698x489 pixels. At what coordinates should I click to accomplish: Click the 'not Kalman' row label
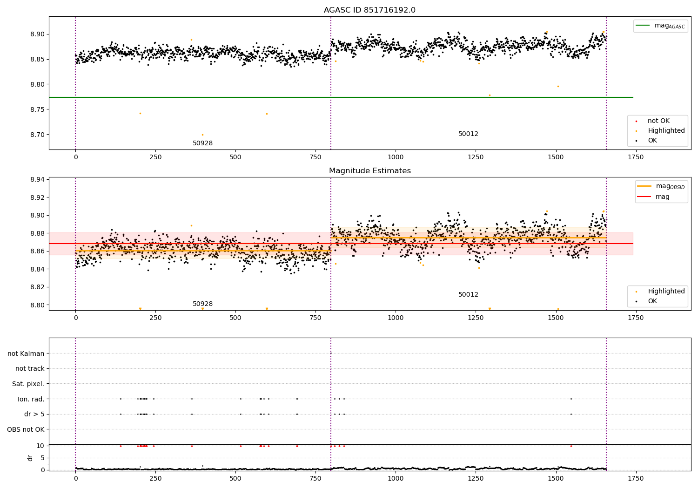(26, 354)
